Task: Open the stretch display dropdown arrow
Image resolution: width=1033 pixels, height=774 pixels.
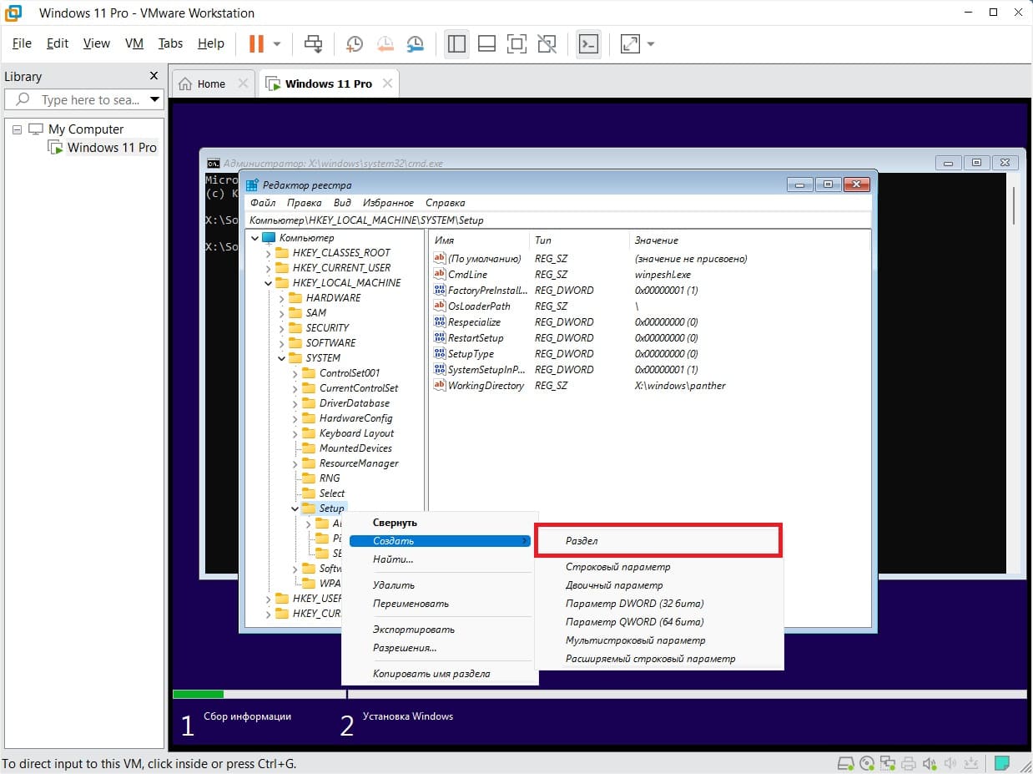Action: coord(651,44)
